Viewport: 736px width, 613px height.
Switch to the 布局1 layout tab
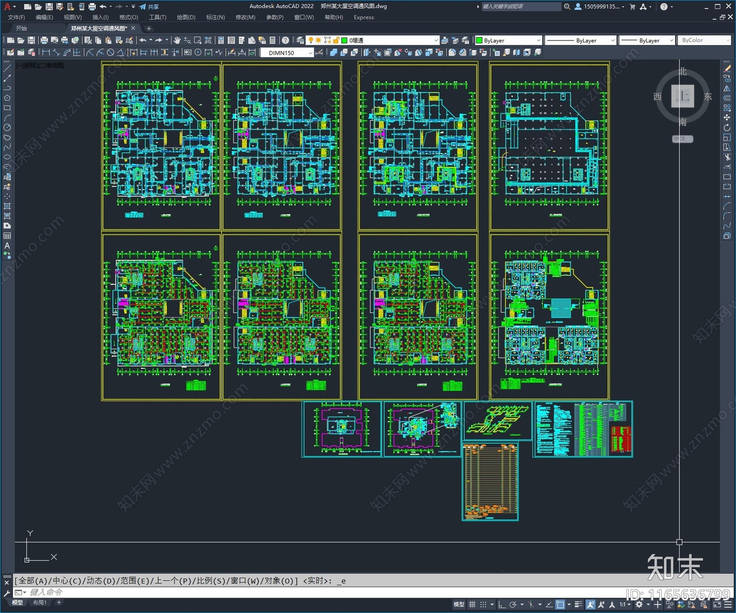(40, 602)
